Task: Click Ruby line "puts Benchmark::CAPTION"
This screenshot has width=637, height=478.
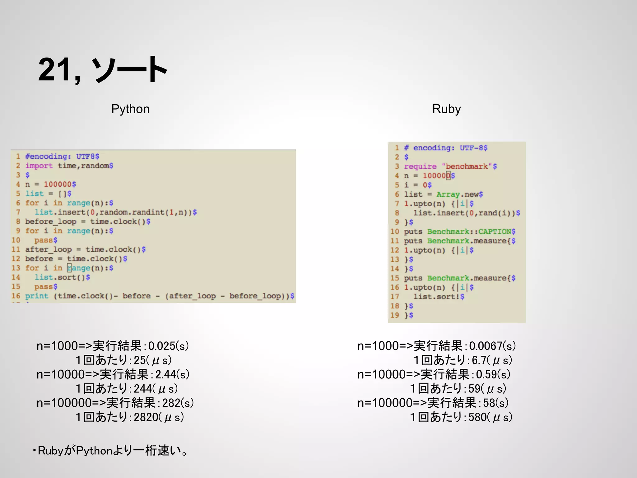Action: click(460, 232)
